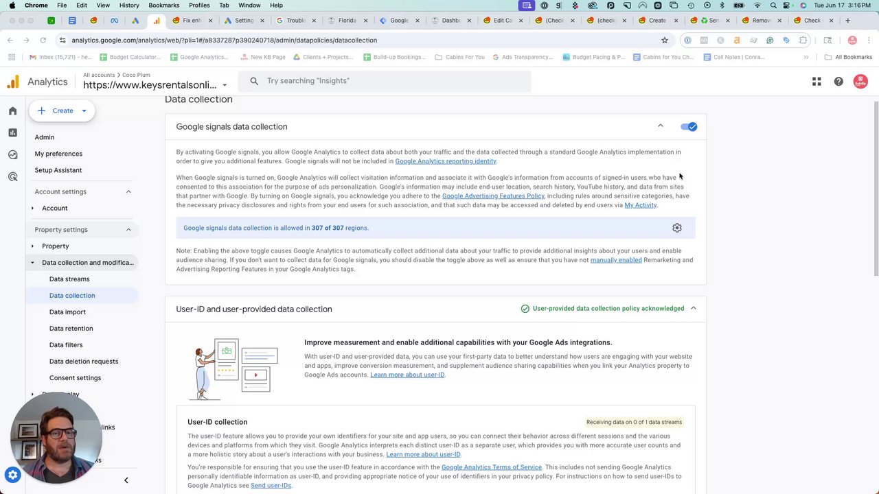The height and width of the screenshot is (494, 879).
Task: Open the Advertising icon in left rail
Action: 12,177
